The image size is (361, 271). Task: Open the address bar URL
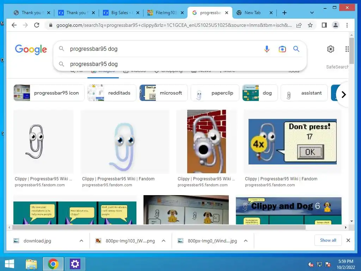tap(174, 25)
